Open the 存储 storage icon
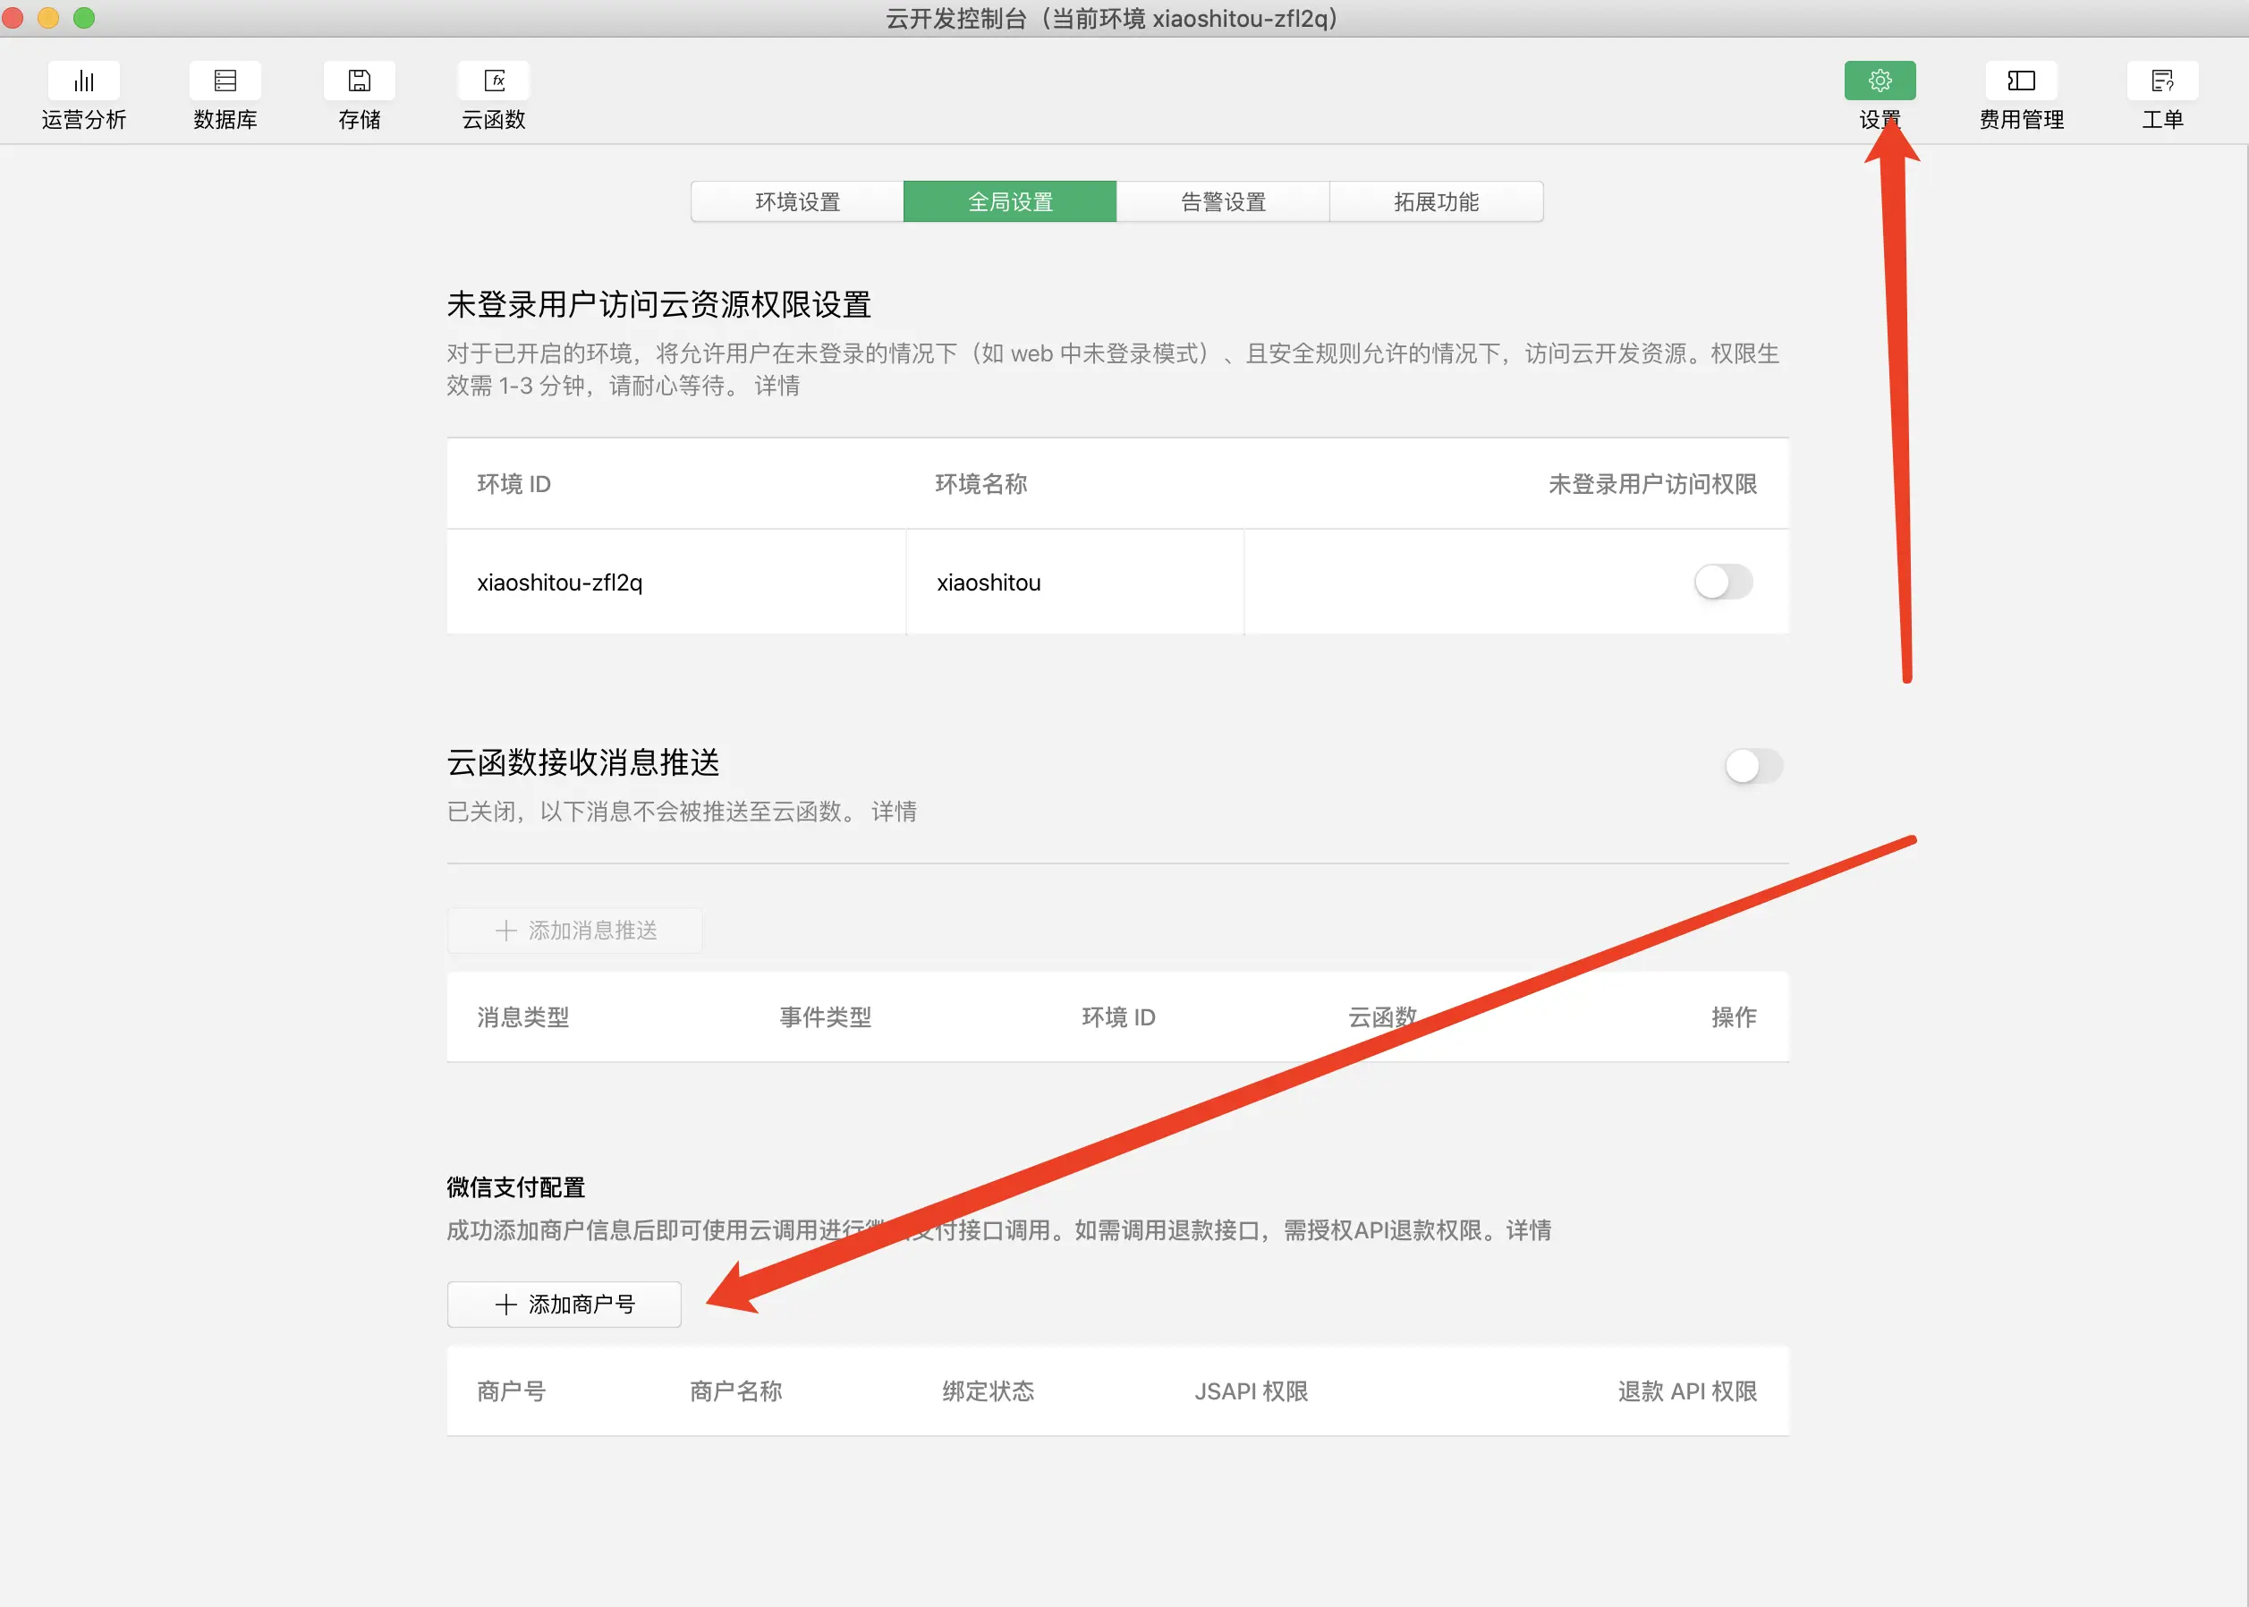The width and height of the screenshot is (2249, 1607). 359,81
